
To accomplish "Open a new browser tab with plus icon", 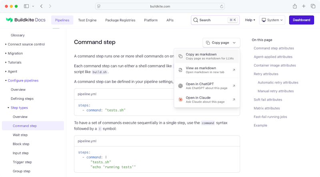I will click(x=304, y=6).
